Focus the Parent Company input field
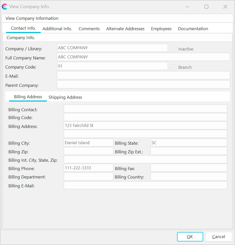The image size is (235, 245). click(143, 84)
